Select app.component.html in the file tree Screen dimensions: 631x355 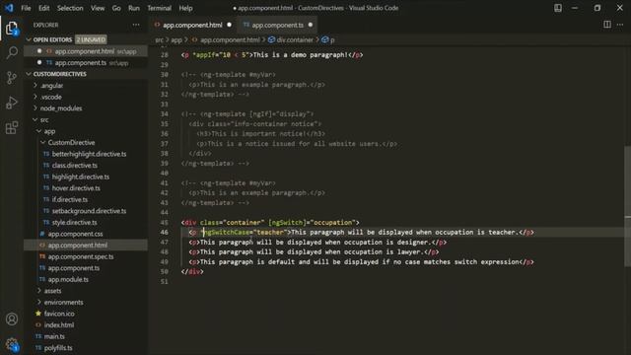tap(78, 246)
